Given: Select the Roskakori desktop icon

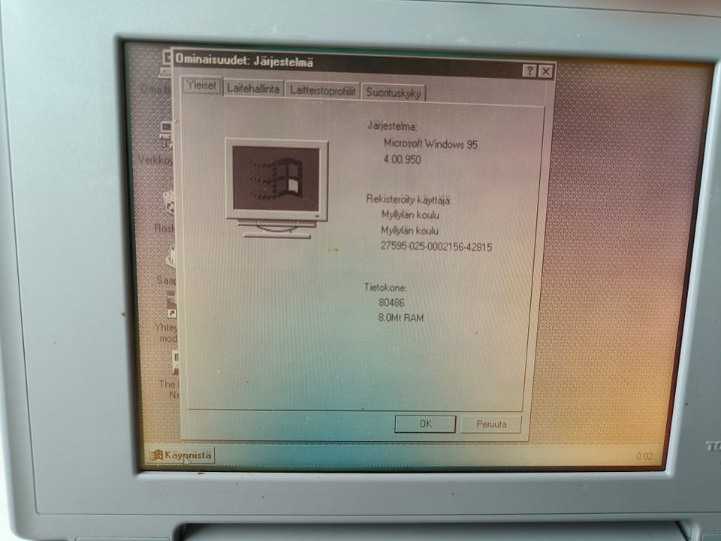Looking at the screenshot, I should pyautogui.click(x=164, y=210).
